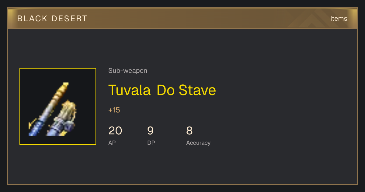Select the Sub-weapon category label
The width and height of the screenshot is (365, 192).
point(128,71)
